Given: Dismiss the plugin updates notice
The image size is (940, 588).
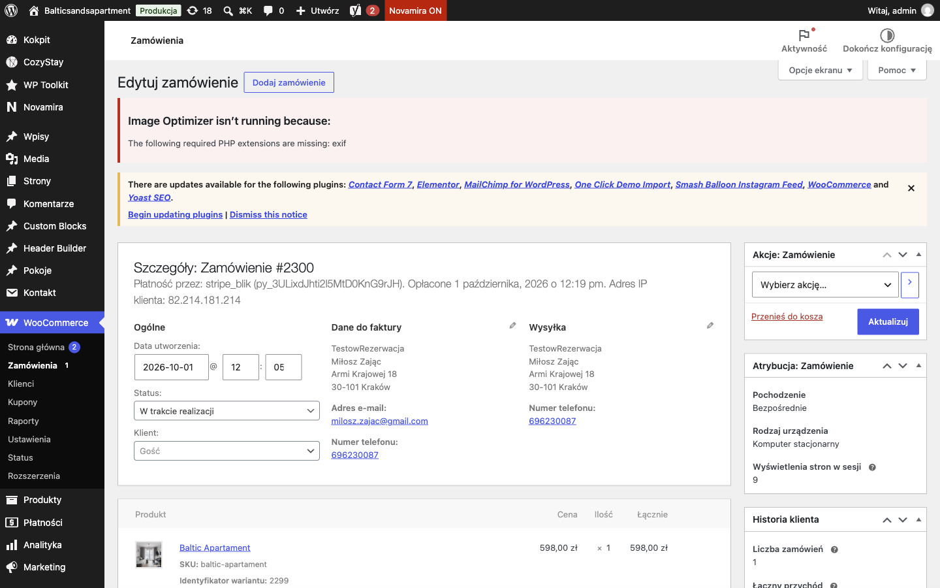Looking at the screenshot, I should tap(911, 188).
